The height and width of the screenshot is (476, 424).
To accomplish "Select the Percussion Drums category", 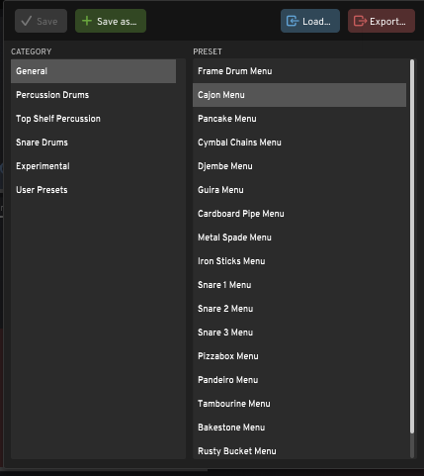I will coord(93,95).
